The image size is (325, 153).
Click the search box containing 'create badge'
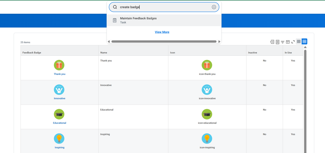[x=163, y=7]
